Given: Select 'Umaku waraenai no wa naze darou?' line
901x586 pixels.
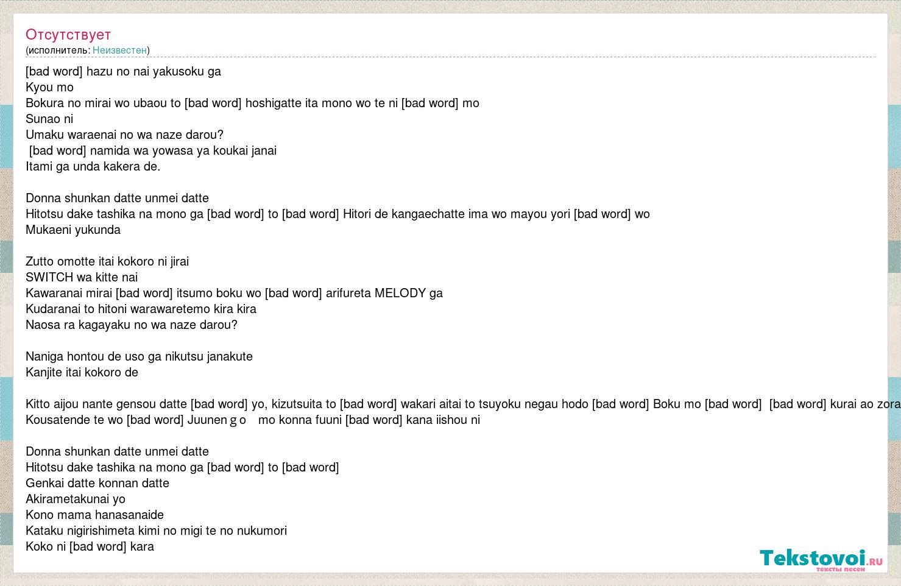Looking at the screenshot, I should [x=124, y=135].
